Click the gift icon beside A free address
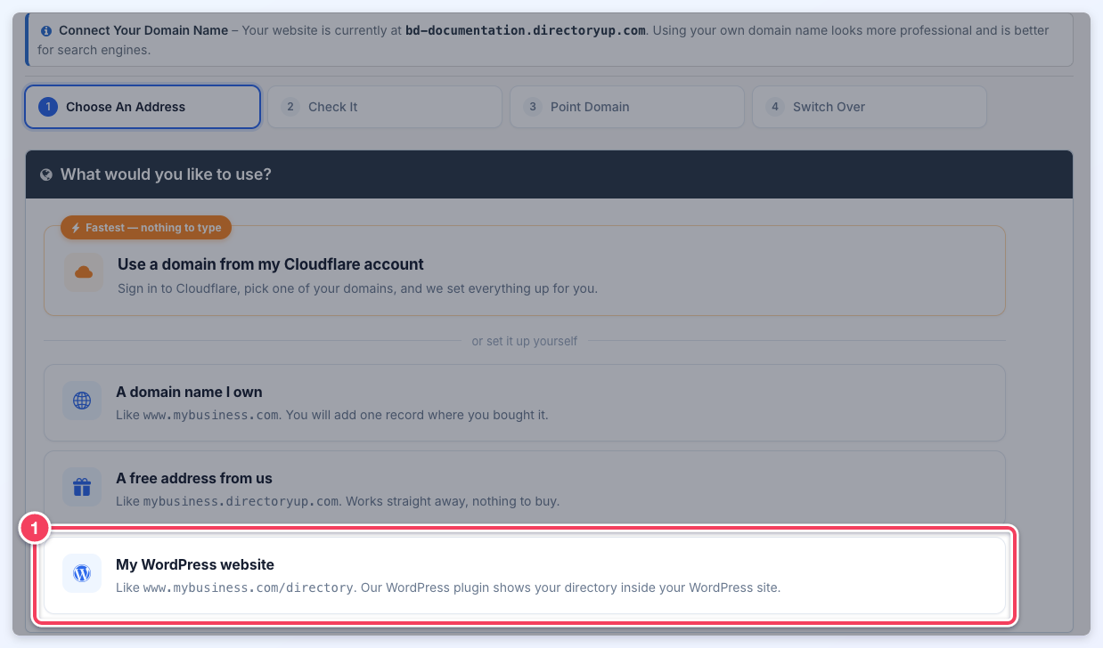This screenshot has width=1103, height=648. click(x=82, y=487)
